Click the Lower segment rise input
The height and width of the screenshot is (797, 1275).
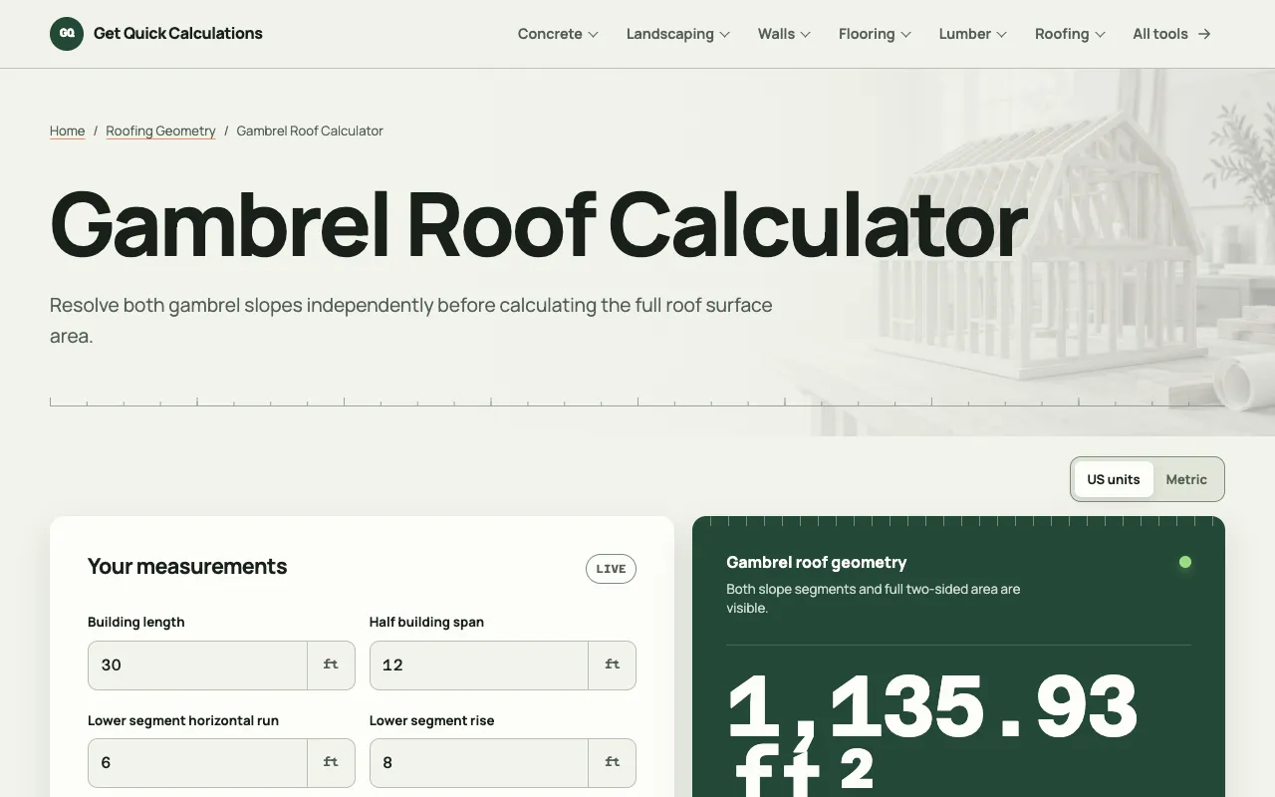[479, 763]
